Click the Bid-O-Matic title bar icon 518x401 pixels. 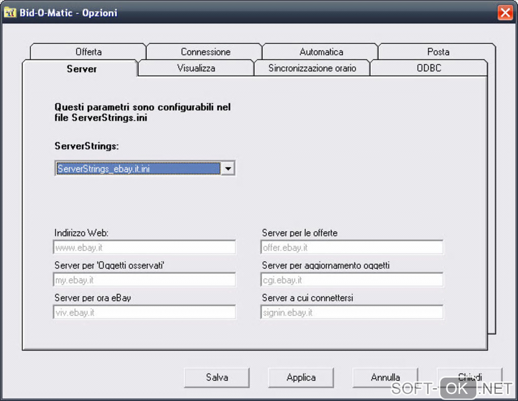pyautogui.click(x=10, y=13)
